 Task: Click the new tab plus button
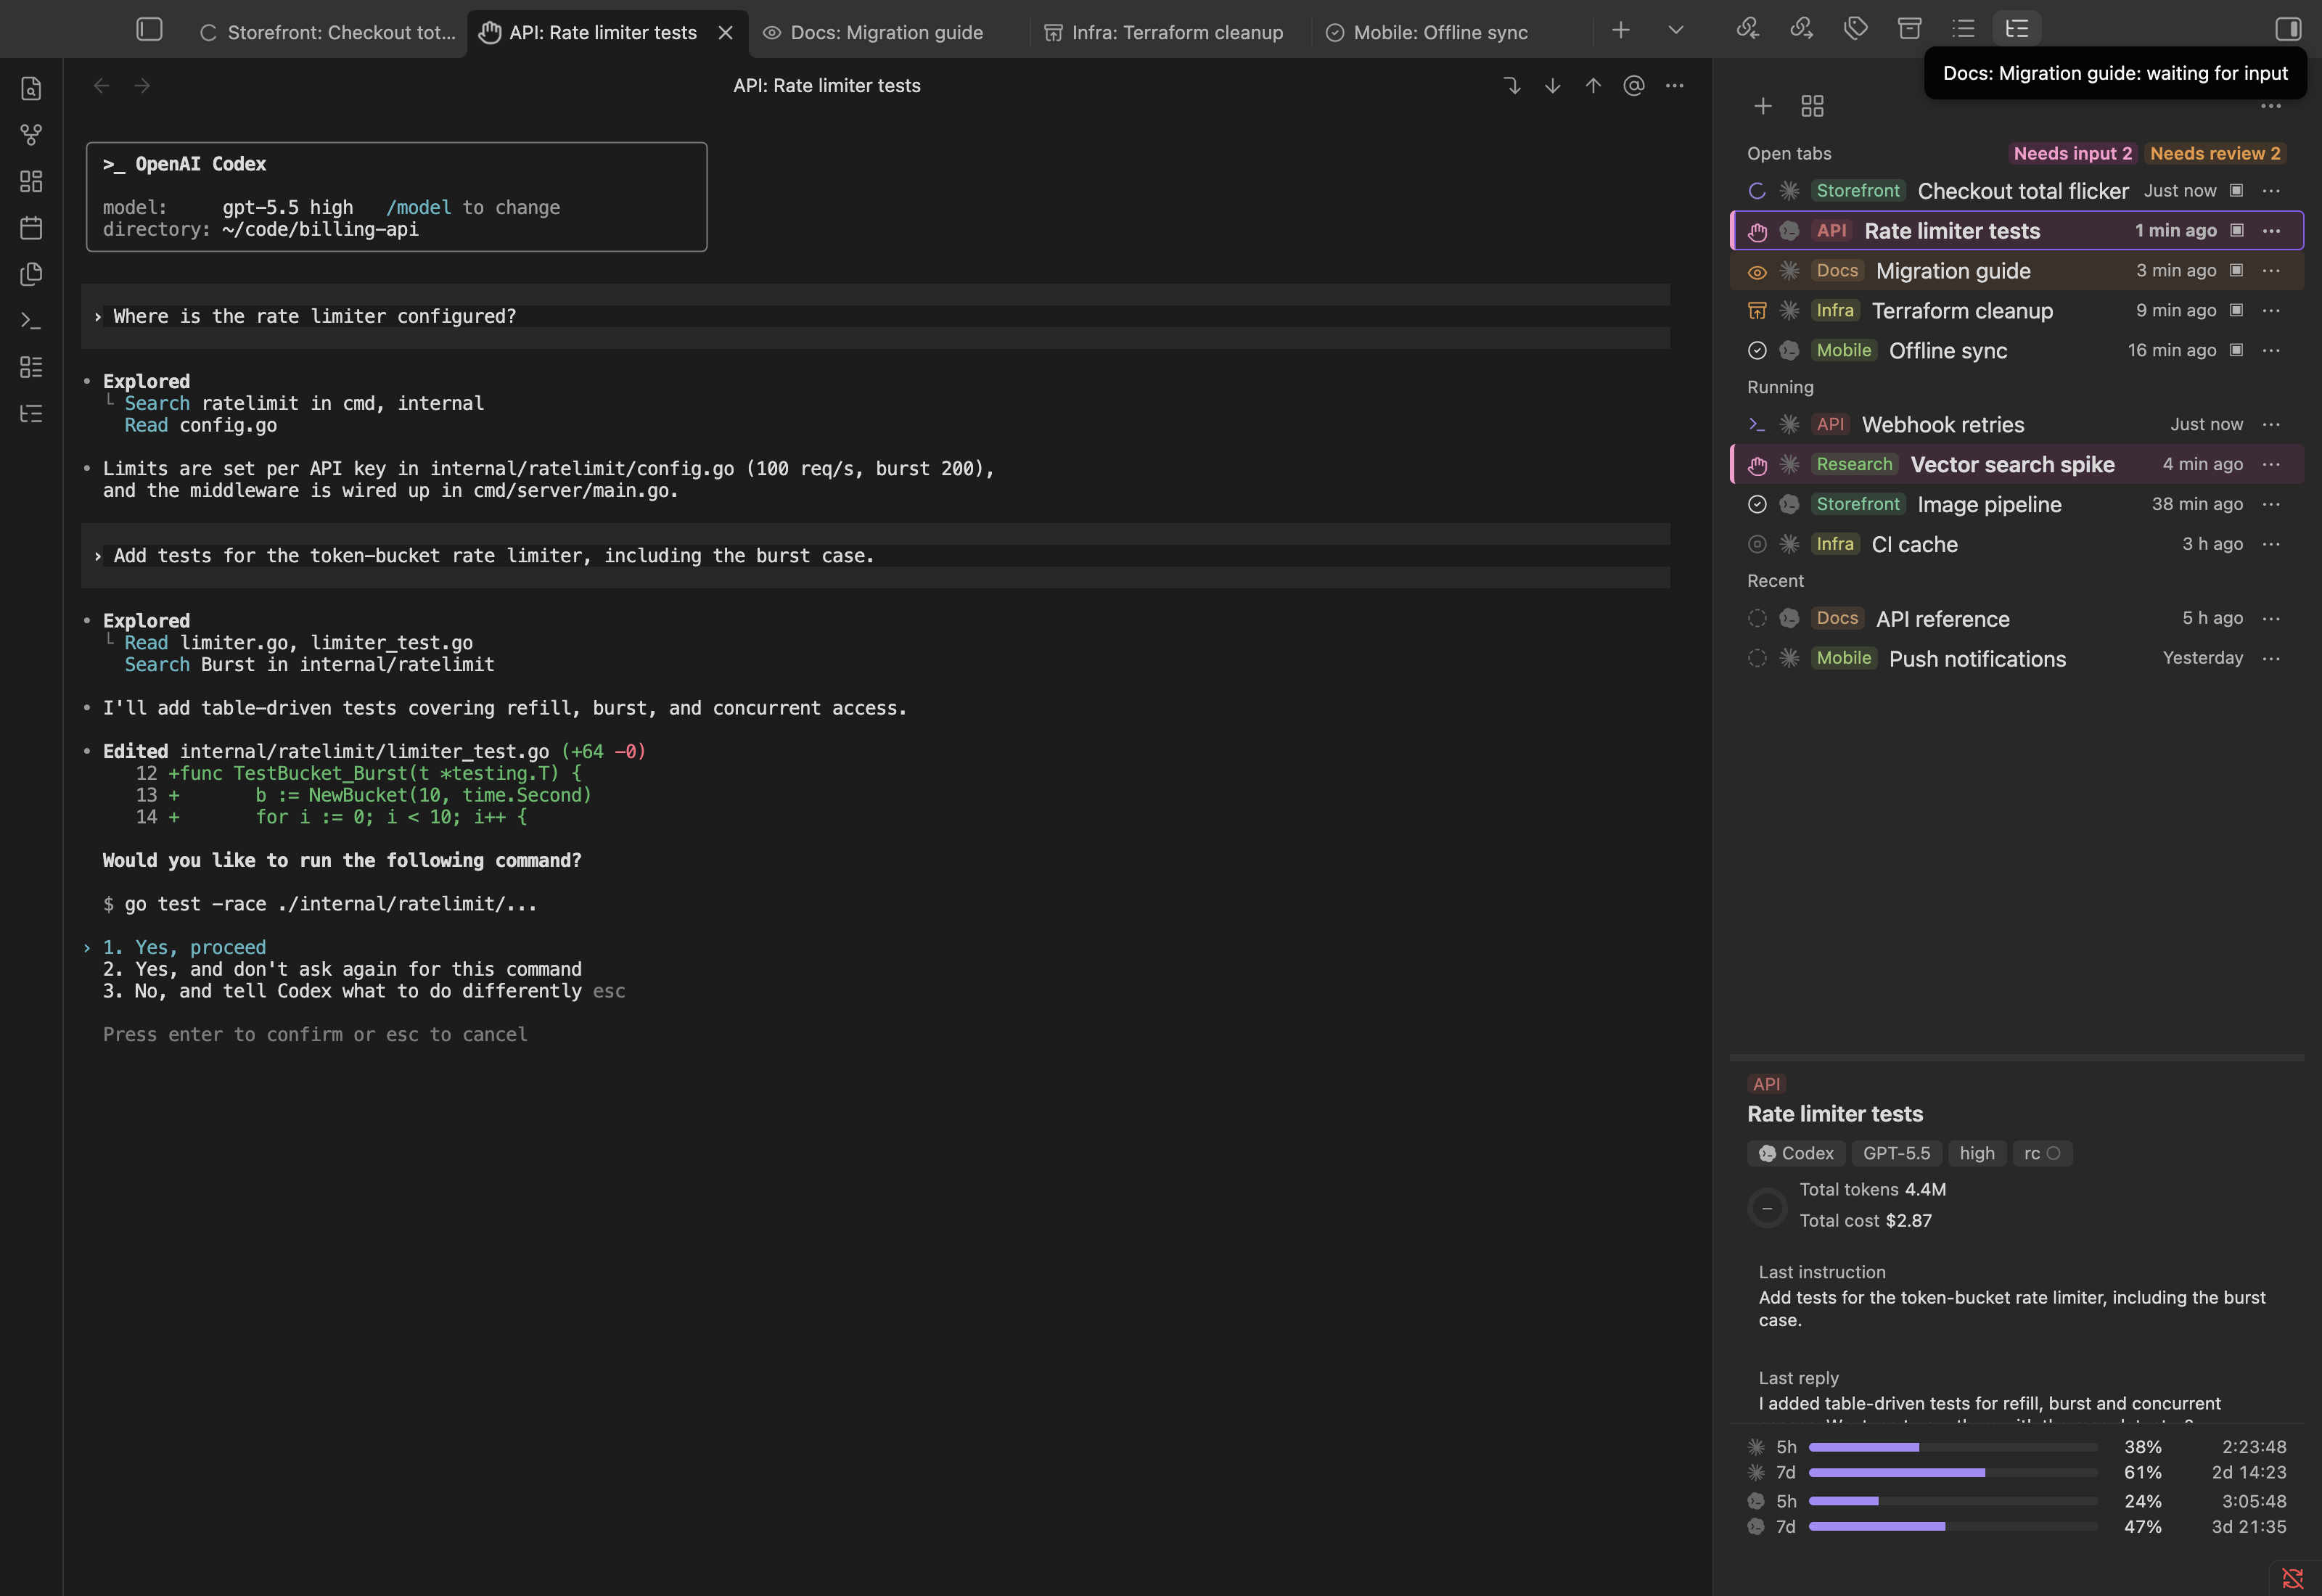[x=1621, y=30]
